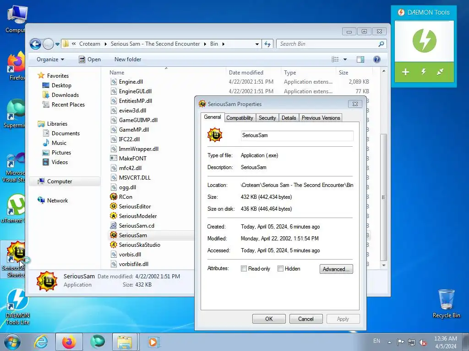The width and height of the screenshot is (469, 351).
Task: Switch to the Details tab
Action: [289, 118]
